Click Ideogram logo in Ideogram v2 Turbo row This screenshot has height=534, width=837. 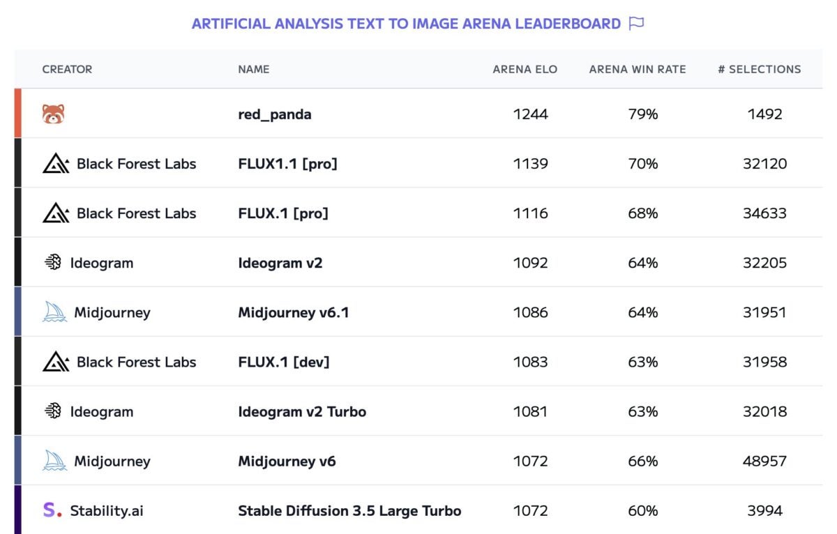pyautogui.click(x=52, y=411)
